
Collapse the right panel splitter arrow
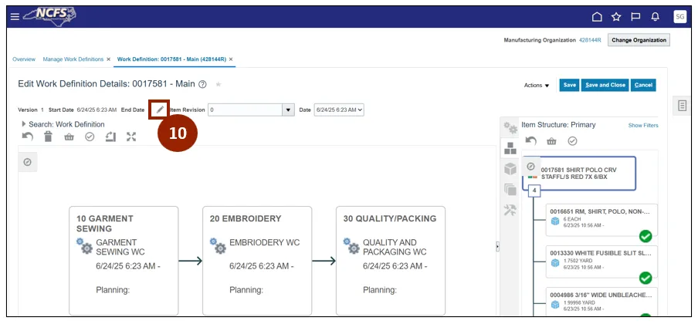pyautogui.click(x=498, y=247)
